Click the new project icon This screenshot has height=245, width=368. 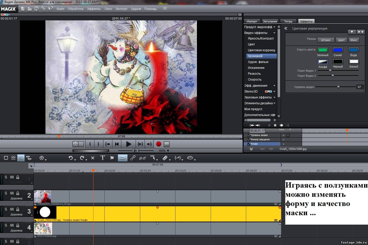(23, 9)
